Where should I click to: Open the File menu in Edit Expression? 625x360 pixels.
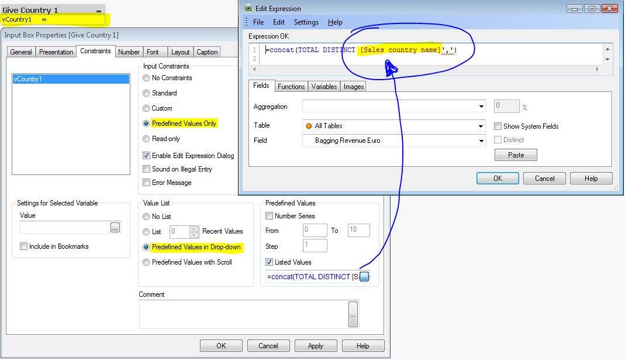tap(258, 22)
